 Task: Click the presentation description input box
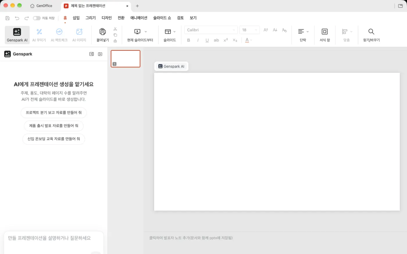(54, 243)
